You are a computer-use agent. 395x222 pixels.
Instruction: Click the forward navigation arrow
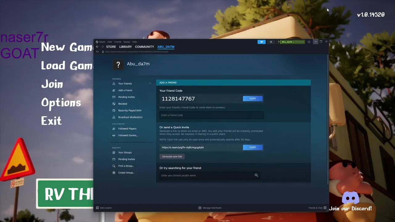click(x=102, y=47)
